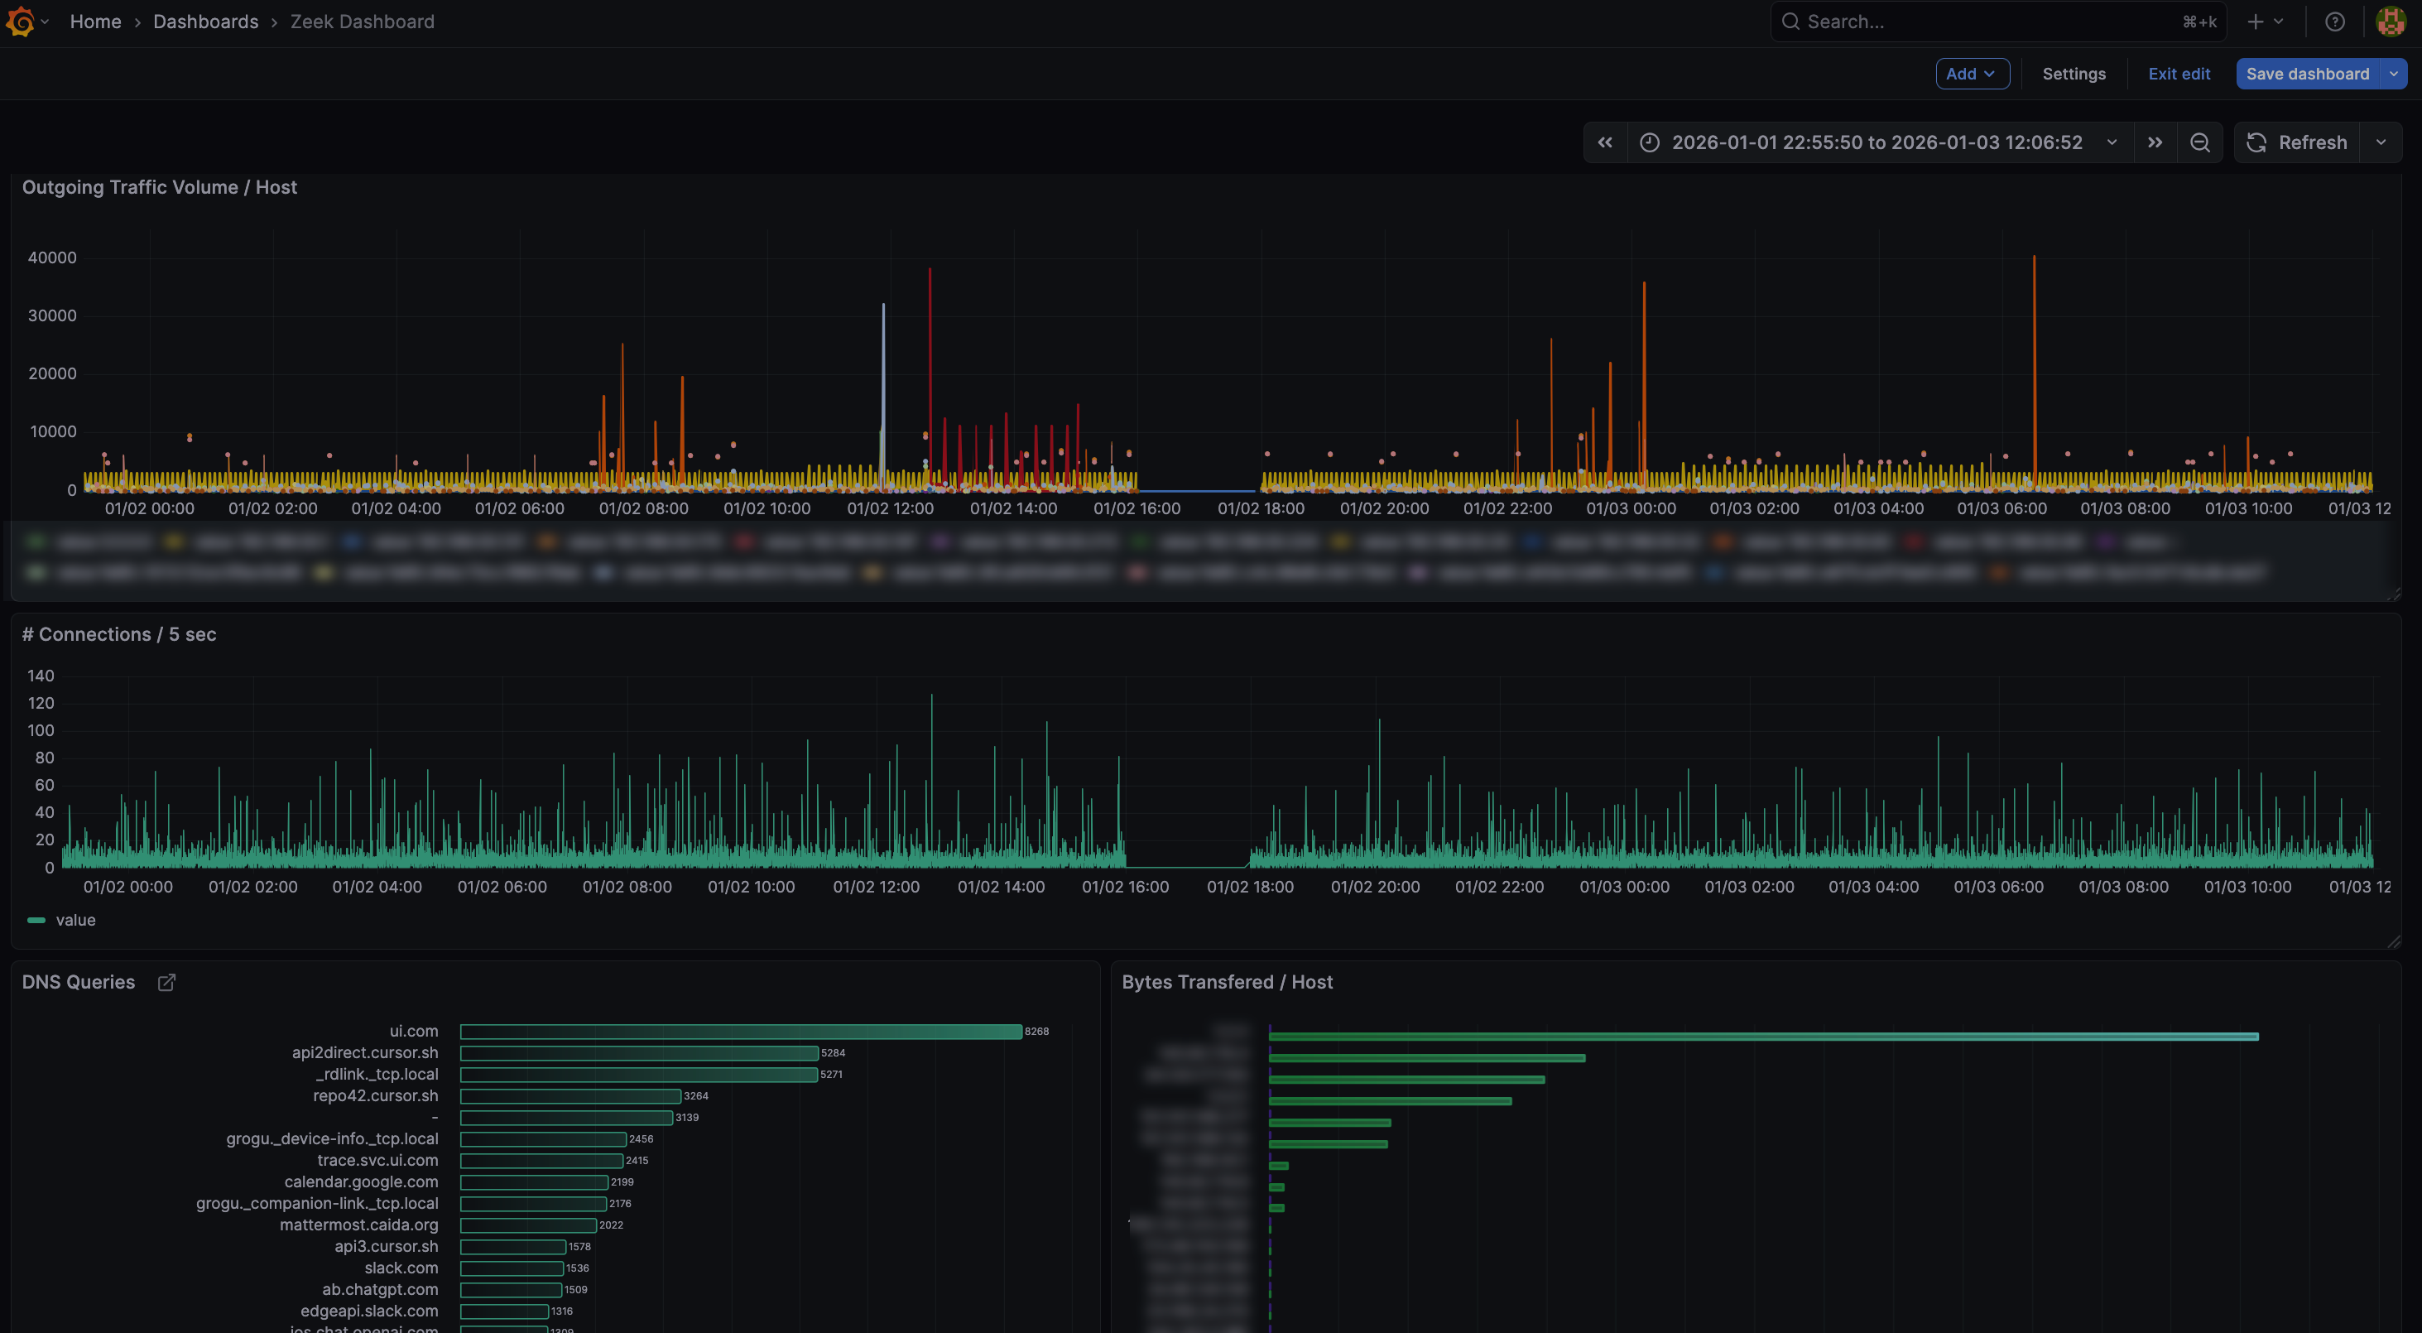Image resolution: width=2422 pixels, height=1333 pixels.
Task: Open the auto-refresh interval dropdown
Action: coord(2381,142)
